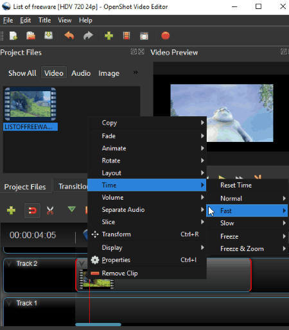Expand the Copy submenu
The height and width of the screenshot is (330, 289).
147,123
